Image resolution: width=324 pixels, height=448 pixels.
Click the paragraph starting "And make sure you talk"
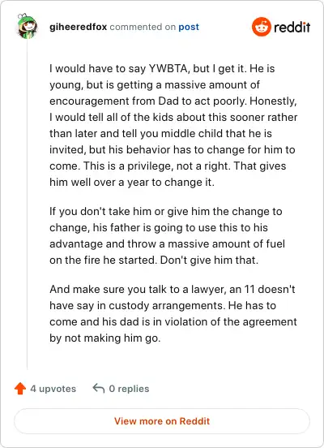pyautogui.click(x=173, y=314)
